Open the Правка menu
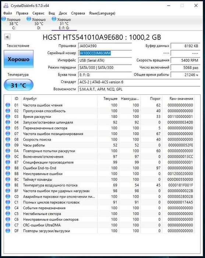Viewport: 205px width, 258px height. pyautogui.click(x=22, y=13)
